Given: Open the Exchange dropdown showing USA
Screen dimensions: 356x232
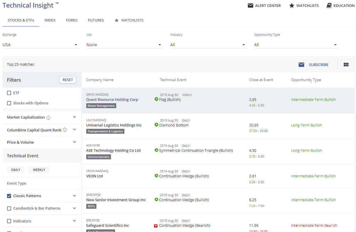Looking at the screenshot, I should (x=40, y=45).
